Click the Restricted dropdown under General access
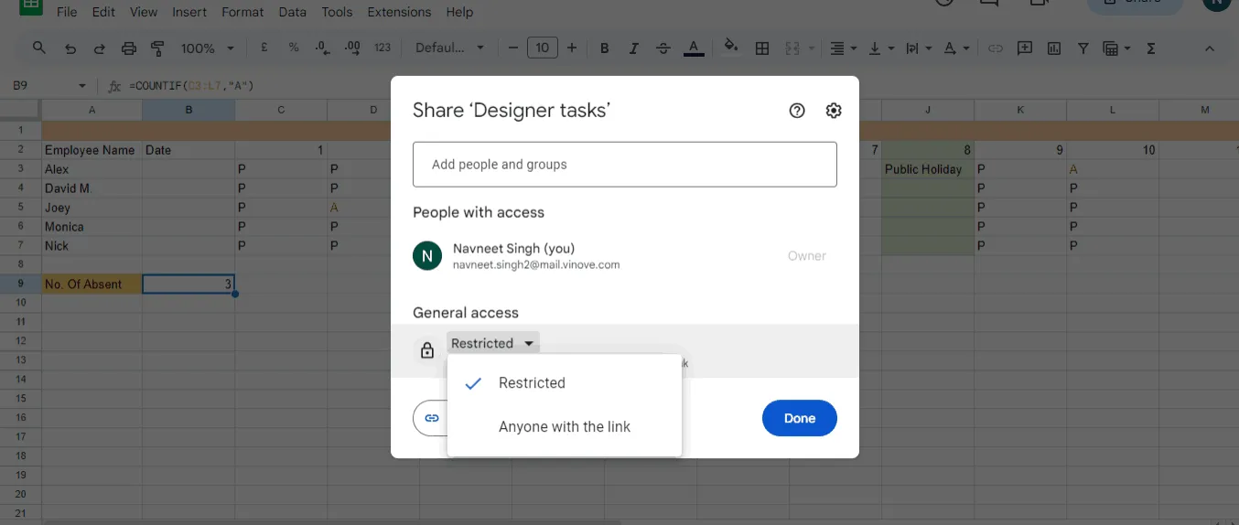 tap(493, 343)
